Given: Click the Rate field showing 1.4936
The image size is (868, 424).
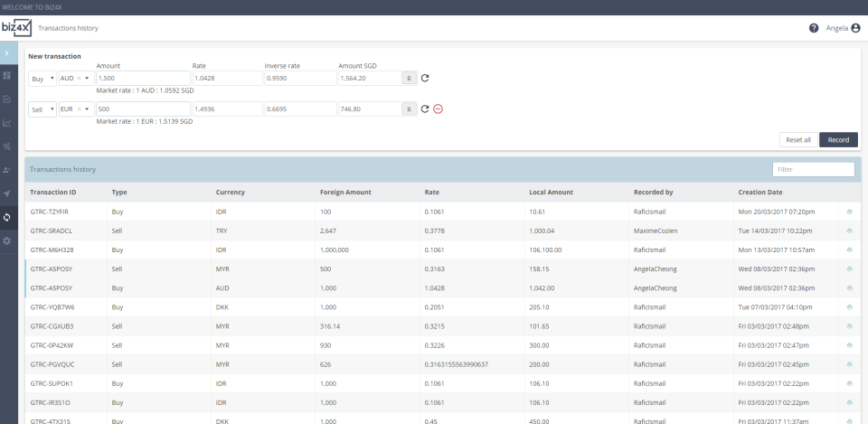Looking at the screenshot, I should (x=227, y=109).
